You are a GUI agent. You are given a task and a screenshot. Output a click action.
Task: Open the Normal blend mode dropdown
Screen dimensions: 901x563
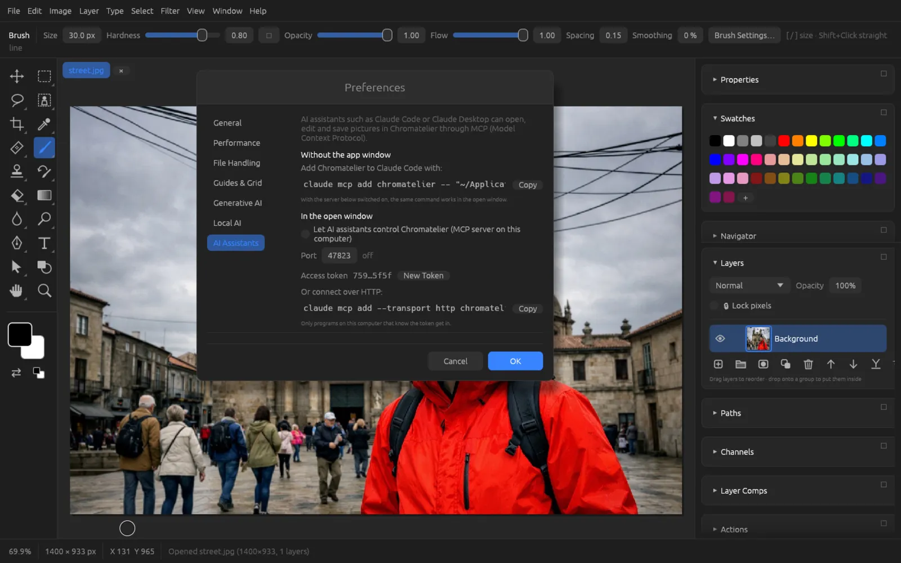pos(749,285)
